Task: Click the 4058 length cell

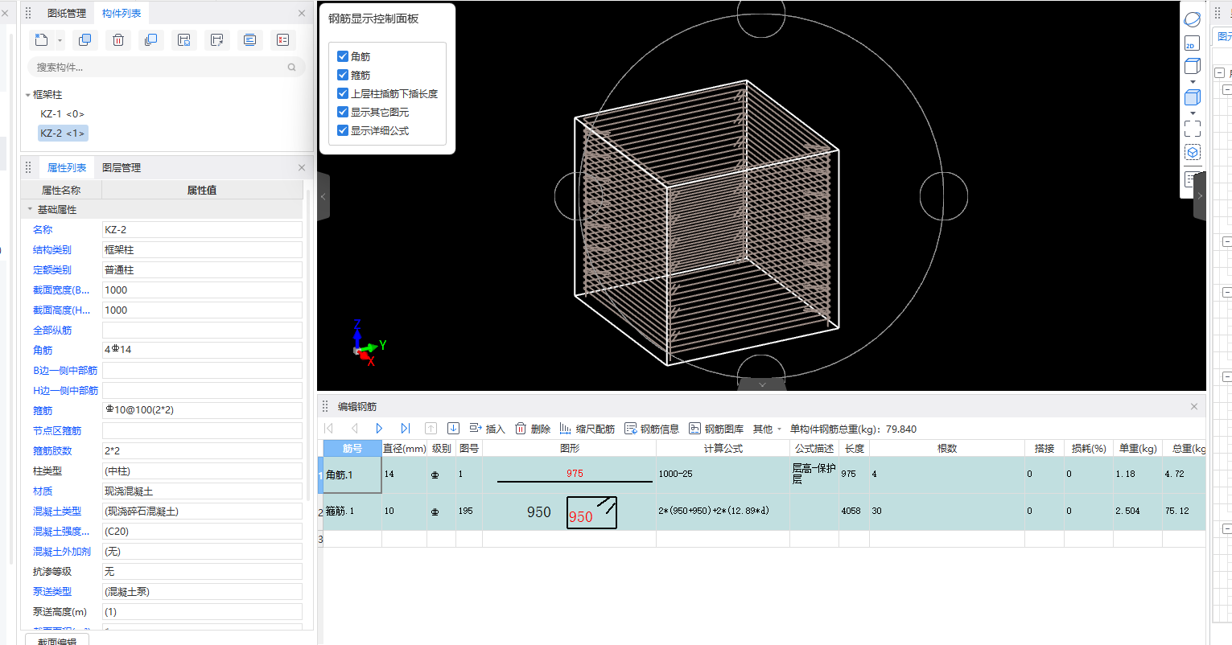Action: (x=853, y=511)
